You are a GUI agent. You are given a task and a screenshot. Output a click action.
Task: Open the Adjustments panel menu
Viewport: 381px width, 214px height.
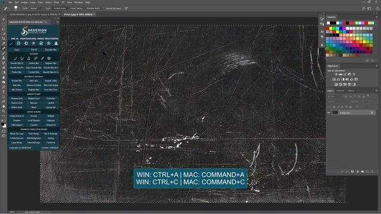pyautogui.click(x=377, y=66)
